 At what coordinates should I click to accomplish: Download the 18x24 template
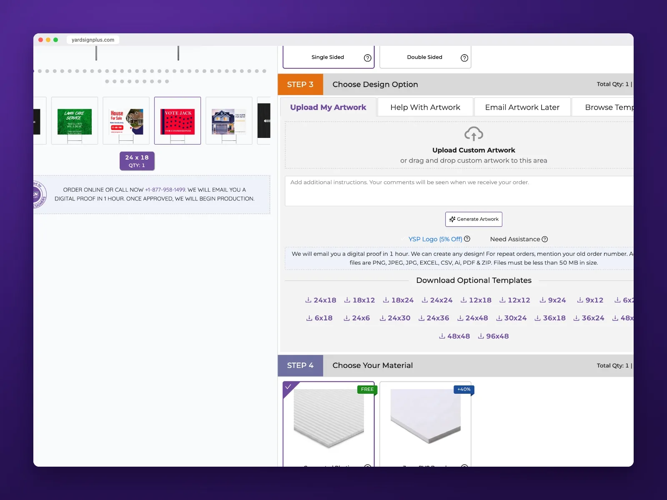pyautogui.click(x=398, y=300)
